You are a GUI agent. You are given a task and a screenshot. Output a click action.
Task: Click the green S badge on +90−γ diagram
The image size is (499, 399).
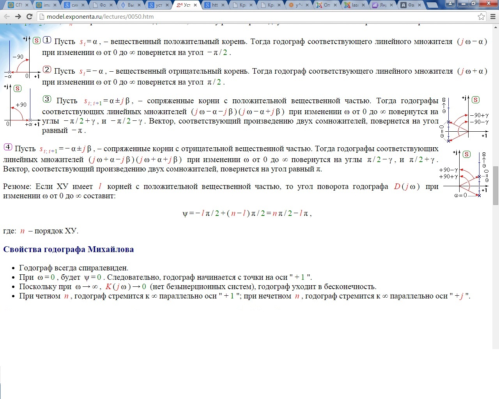(467, 154)
